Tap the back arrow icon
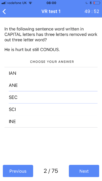 click(4, 12)
